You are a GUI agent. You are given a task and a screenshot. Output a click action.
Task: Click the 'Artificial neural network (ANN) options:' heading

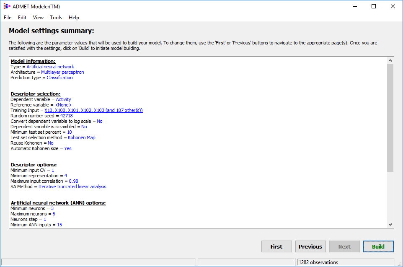pos(58,203)
